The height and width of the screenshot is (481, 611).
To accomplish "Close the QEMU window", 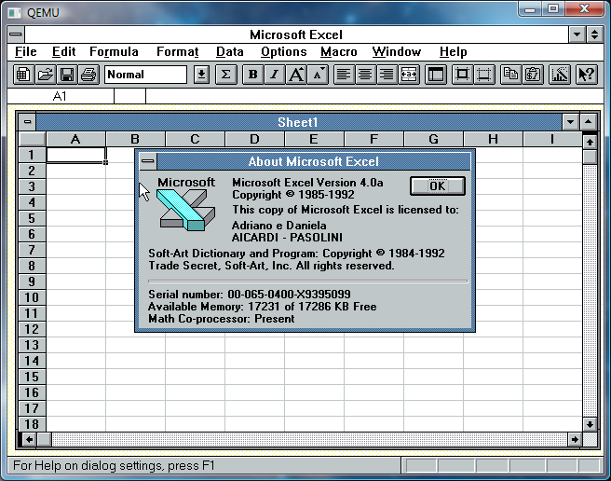I will [x=584, y=8].
